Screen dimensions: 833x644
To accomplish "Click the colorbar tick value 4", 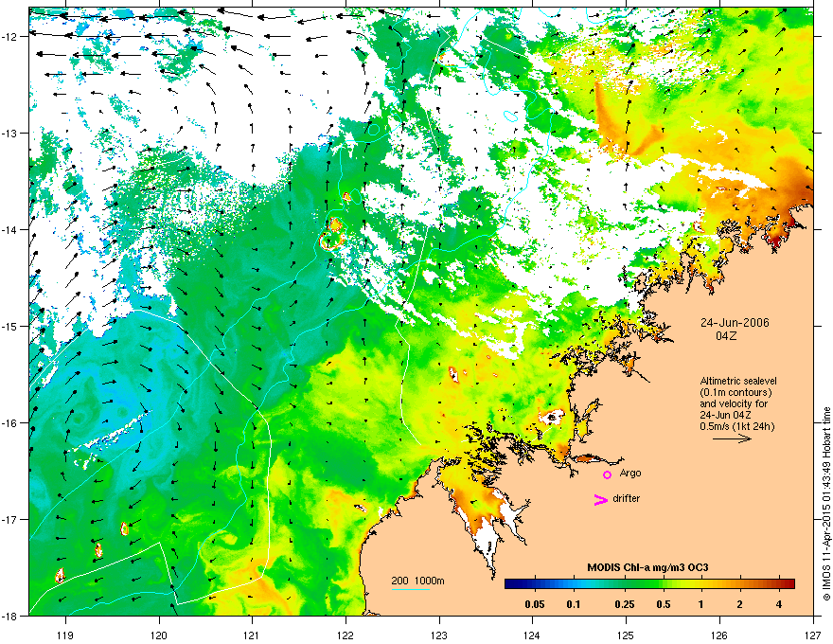I will 779,604.
